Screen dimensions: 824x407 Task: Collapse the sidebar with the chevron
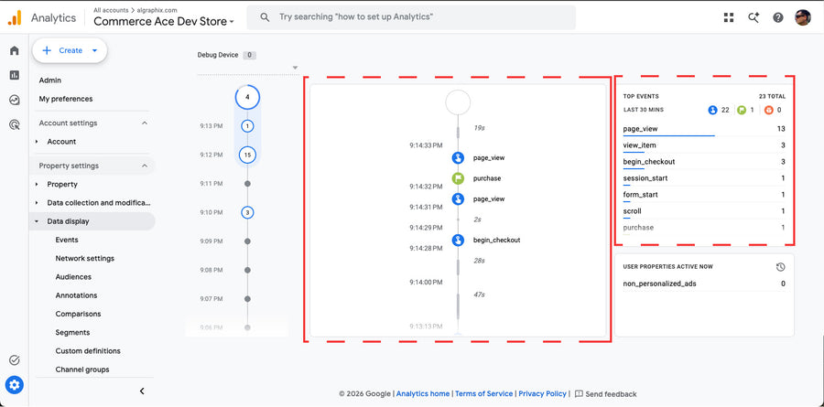click(142, 391)
